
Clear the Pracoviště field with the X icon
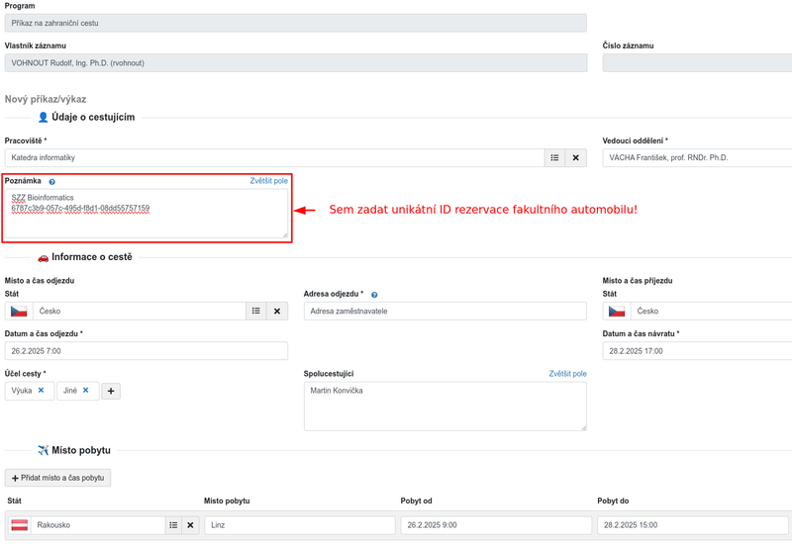[576, 158]
